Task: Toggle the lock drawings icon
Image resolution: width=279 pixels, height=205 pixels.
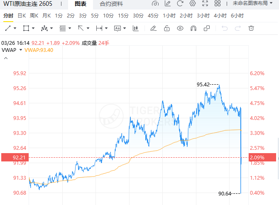Action: (x=166, y=29)
